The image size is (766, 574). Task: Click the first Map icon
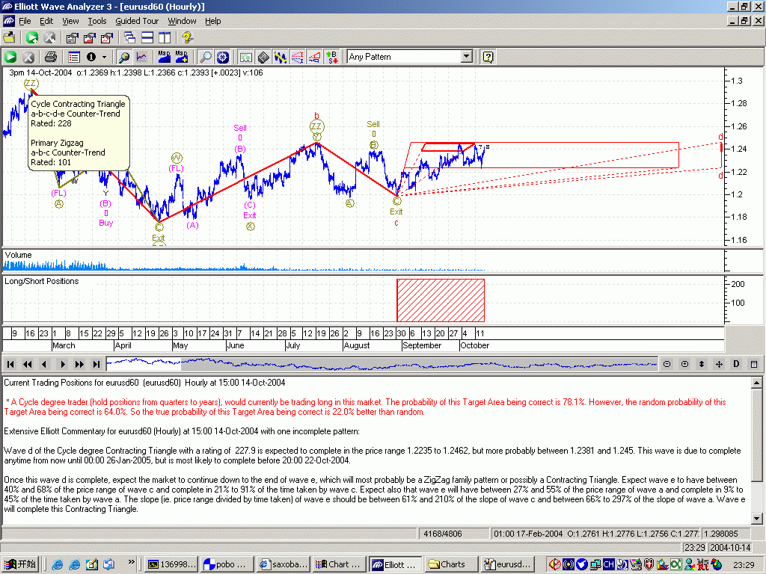point(164,57)
